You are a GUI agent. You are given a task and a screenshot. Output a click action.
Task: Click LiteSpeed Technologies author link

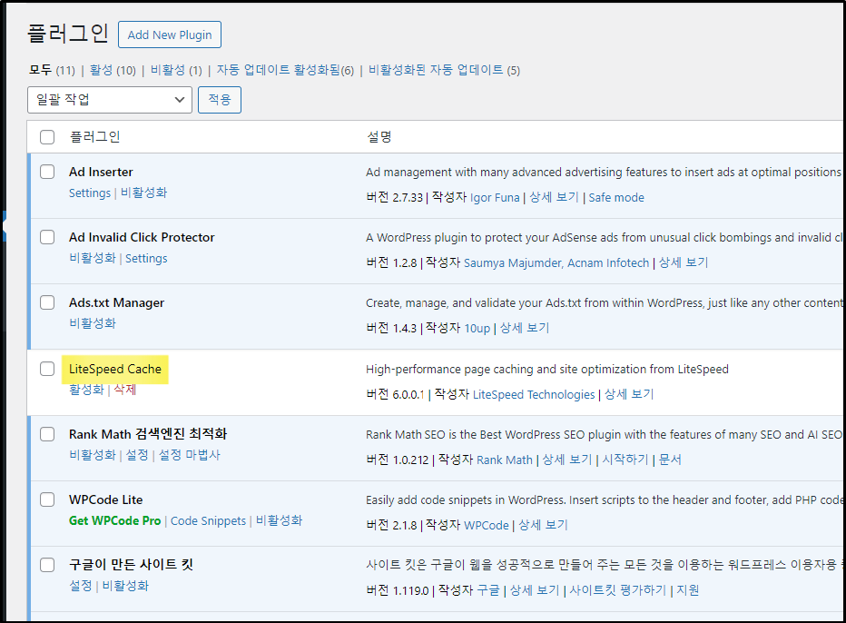534,395
